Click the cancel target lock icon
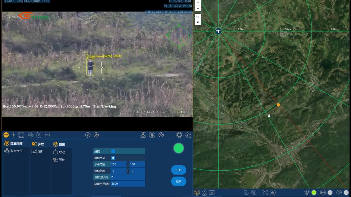The image size is (351, 197). click(x=96, y=135)
